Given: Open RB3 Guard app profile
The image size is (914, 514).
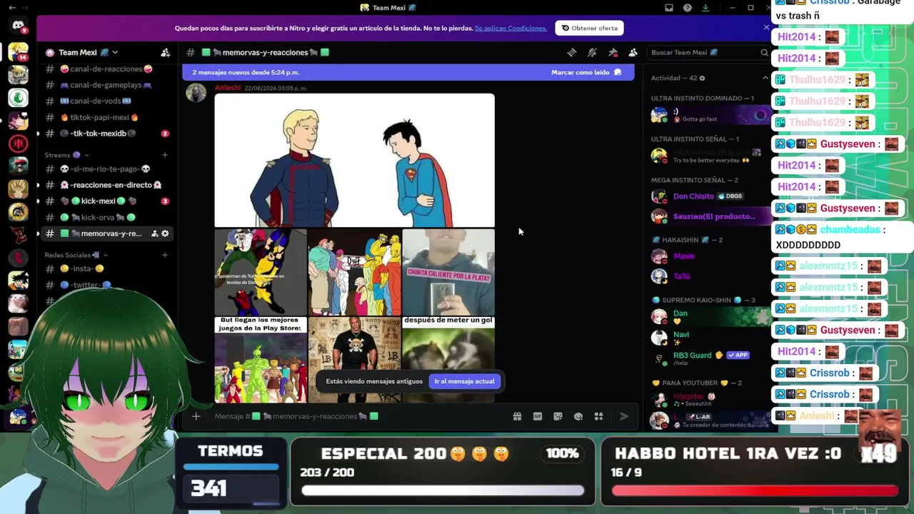Looking at the screenshot, I should coord(709,358).
